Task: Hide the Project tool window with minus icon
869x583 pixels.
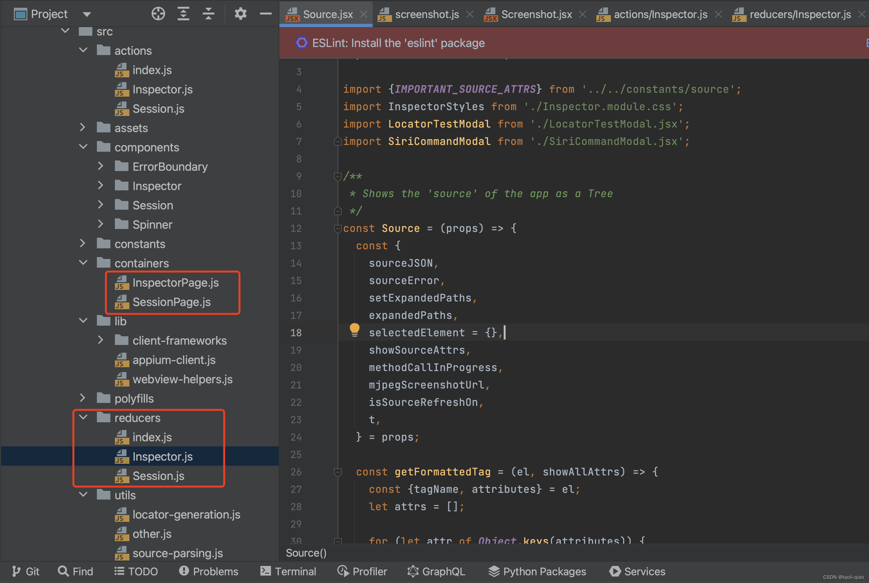Action: tap(266, 14)
